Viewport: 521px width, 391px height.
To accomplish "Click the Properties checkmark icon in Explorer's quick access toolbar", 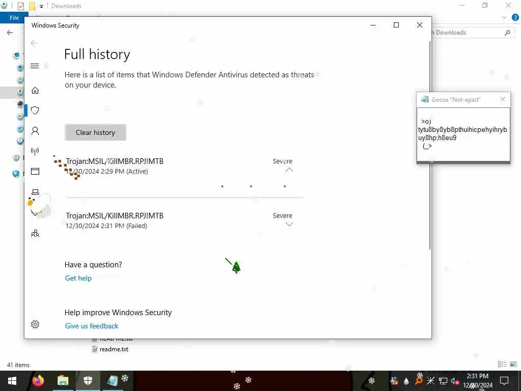I will [x=20, y=6].
